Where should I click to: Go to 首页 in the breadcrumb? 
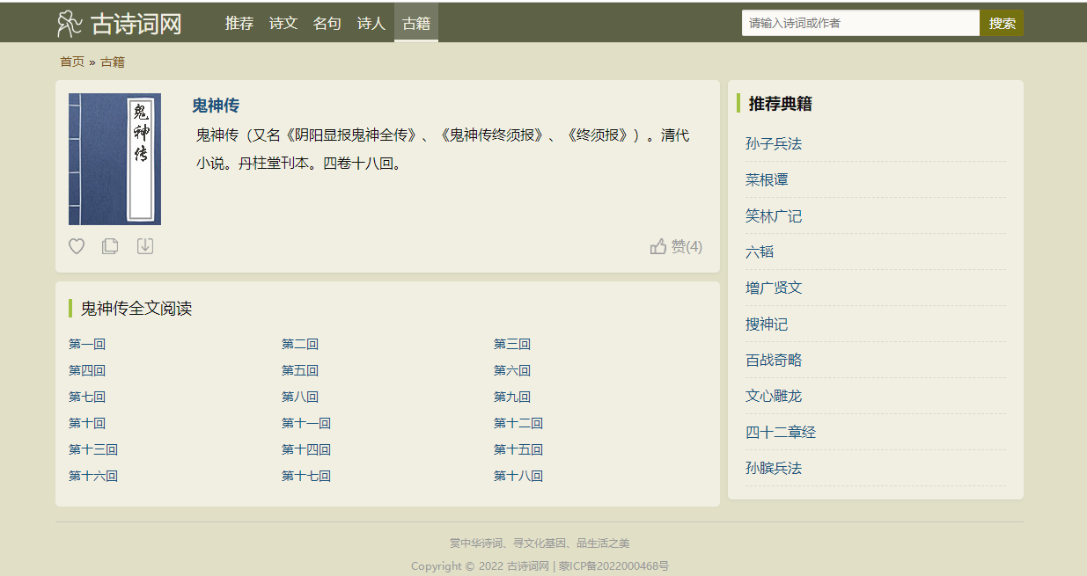pos(72,62)
